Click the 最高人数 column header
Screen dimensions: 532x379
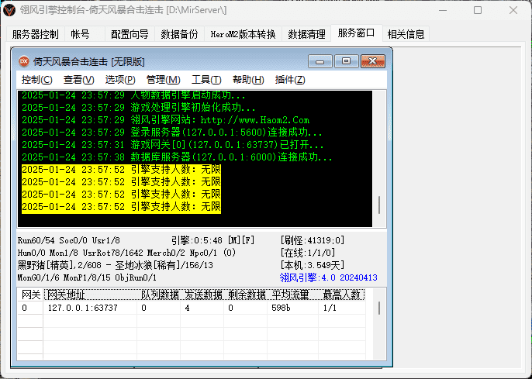[342, 295]
